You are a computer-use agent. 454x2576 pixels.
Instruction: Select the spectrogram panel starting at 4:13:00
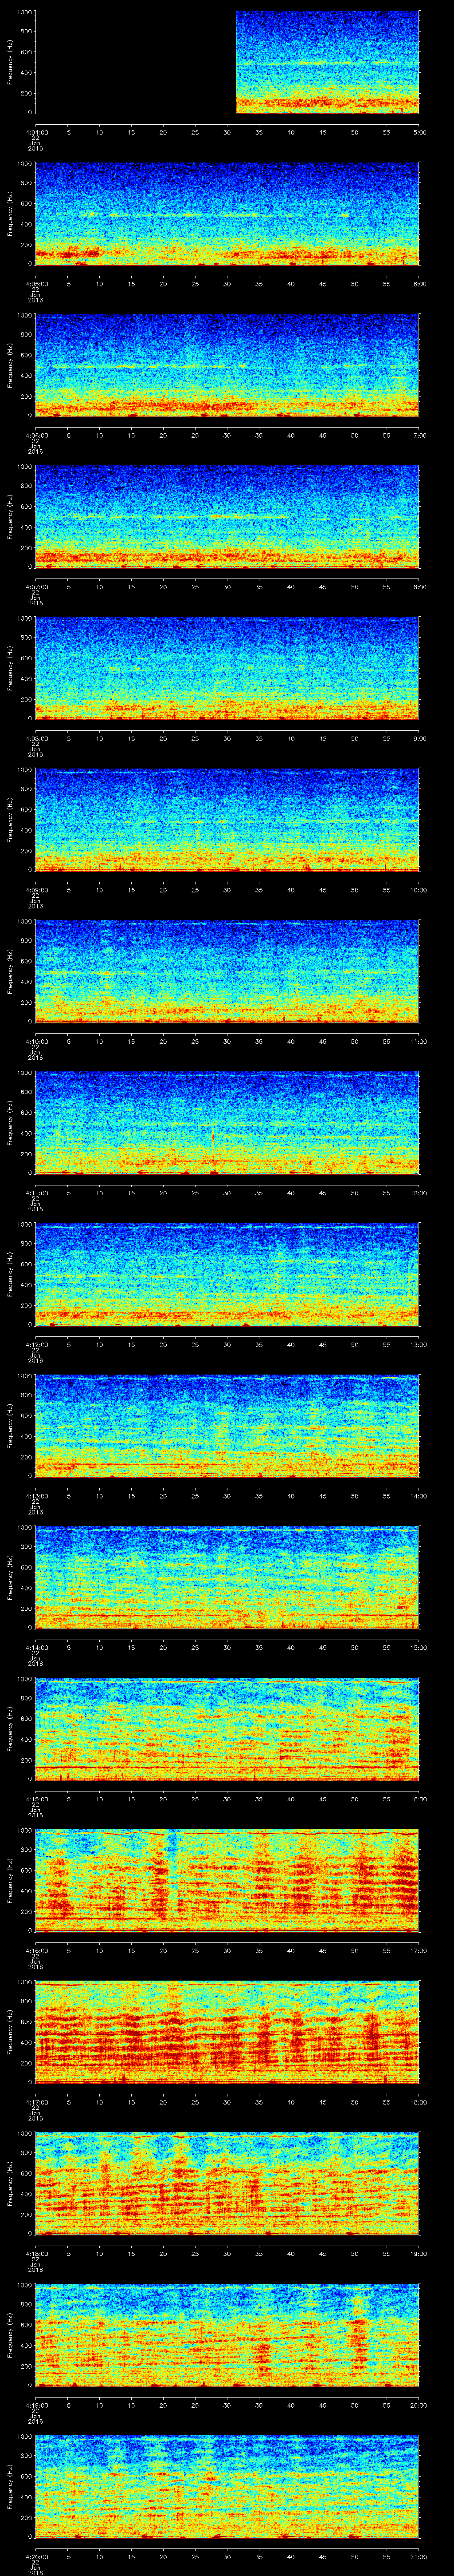coord(227,1426)
